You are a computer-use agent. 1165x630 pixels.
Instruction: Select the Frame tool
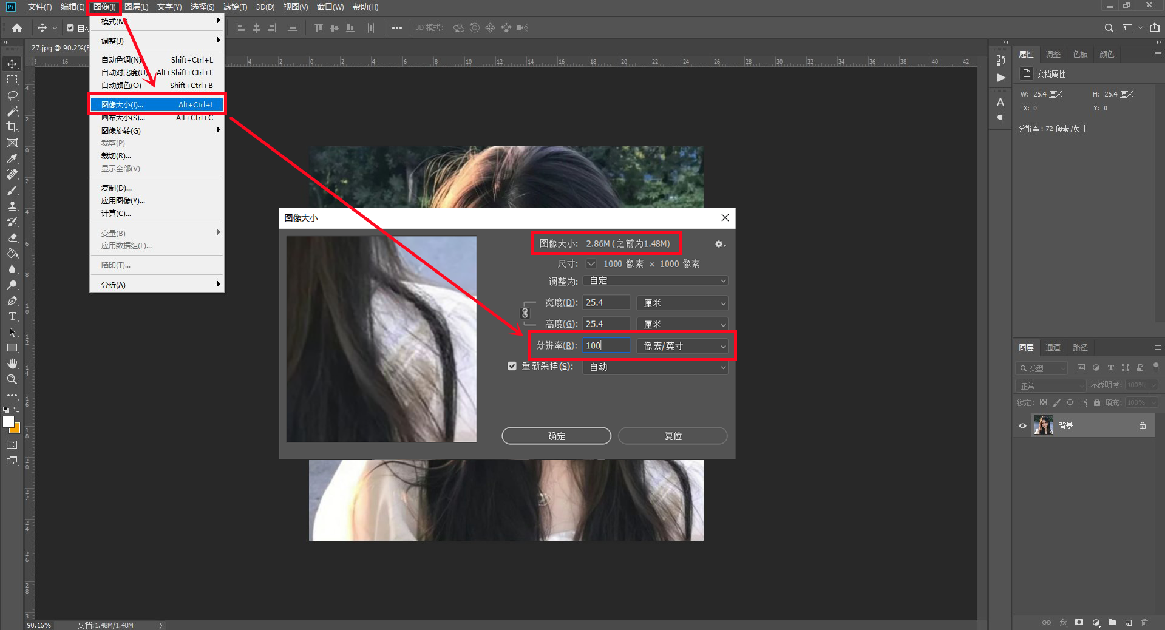pyautogui.click(x=12, y=143)
